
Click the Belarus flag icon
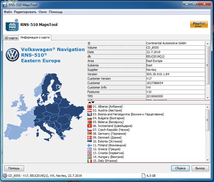90,122
